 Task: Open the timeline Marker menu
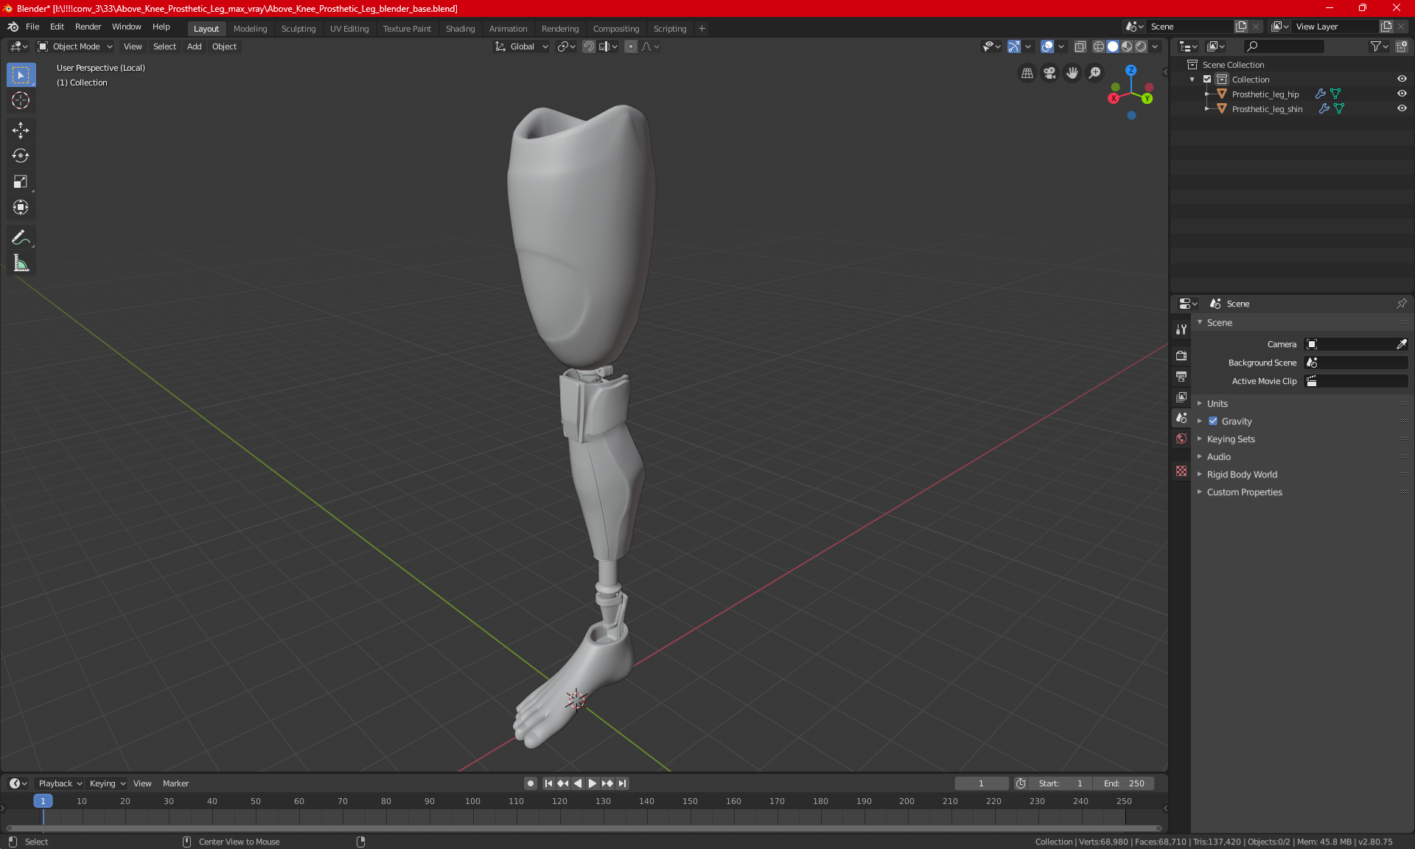(x=175, y=783)
